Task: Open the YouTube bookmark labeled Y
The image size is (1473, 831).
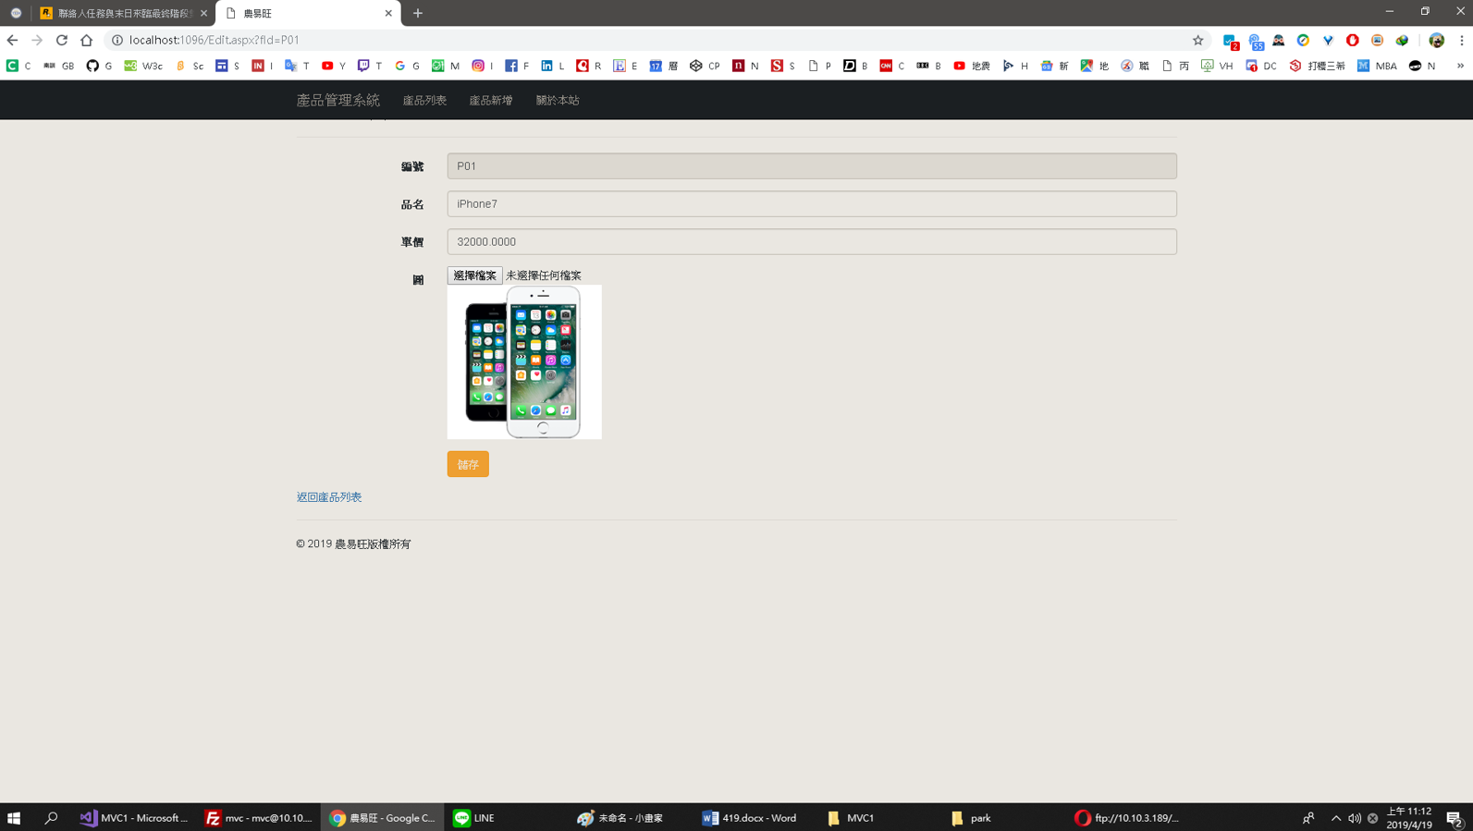Action: click(334, 66)
